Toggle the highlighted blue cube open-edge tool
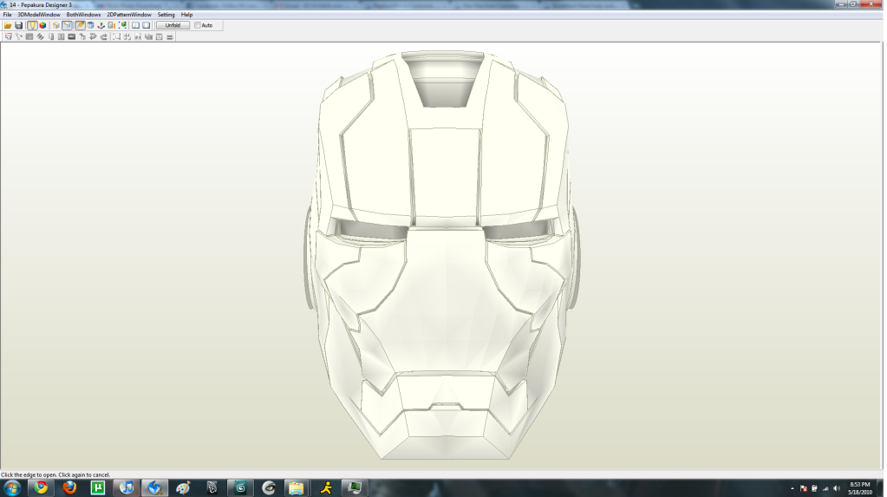This screenshot has width=887, height=497. (68, 25)
